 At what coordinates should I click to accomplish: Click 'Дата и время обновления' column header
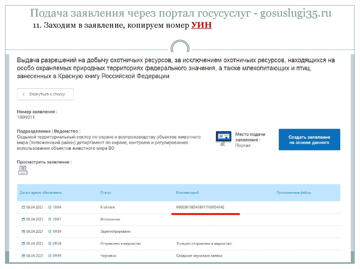41,193
